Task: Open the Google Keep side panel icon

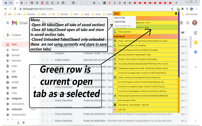Action: [x=196, y=43]
